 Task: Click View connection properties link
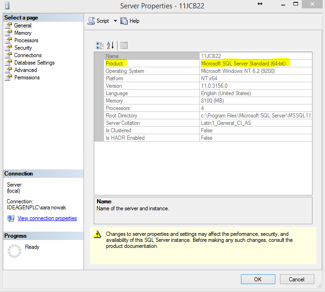click(x=47, y=218)
